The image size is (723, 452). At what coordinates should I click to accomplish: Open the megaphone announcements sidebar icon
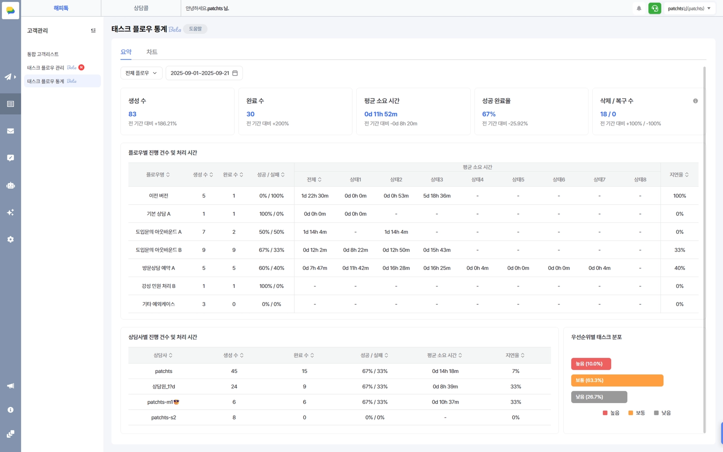point(11,386)
